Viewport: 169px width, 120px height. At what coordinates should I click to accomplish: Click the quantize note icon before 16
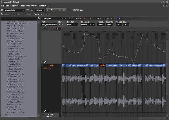(93, 19)
